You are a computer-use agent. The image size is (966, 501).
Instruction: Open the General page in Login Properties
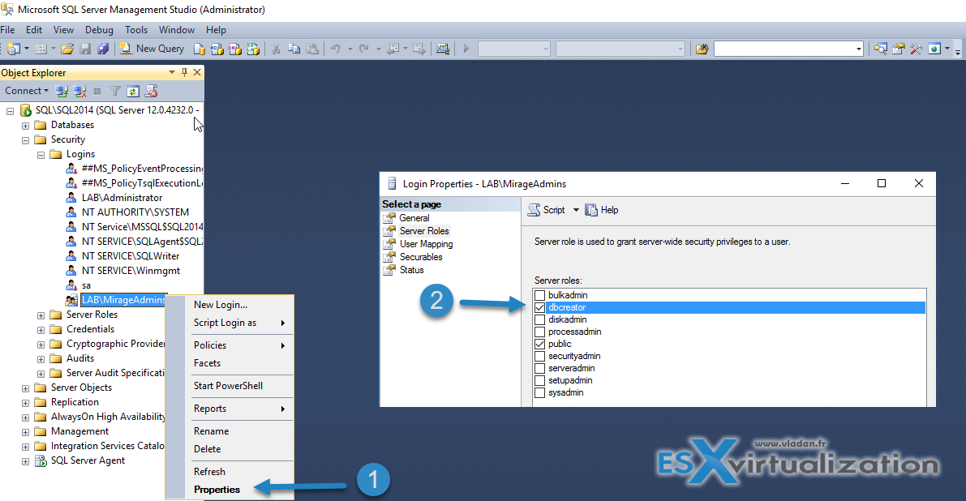414,218
